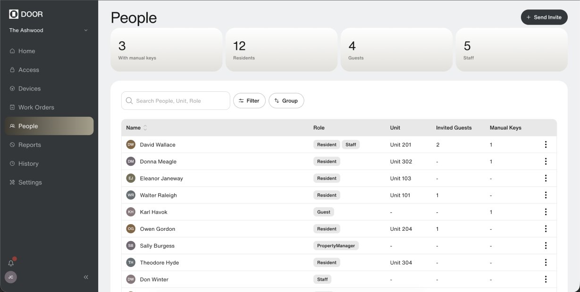Open the Reports page
Screen dimensions: 580x292
[49, 145]
